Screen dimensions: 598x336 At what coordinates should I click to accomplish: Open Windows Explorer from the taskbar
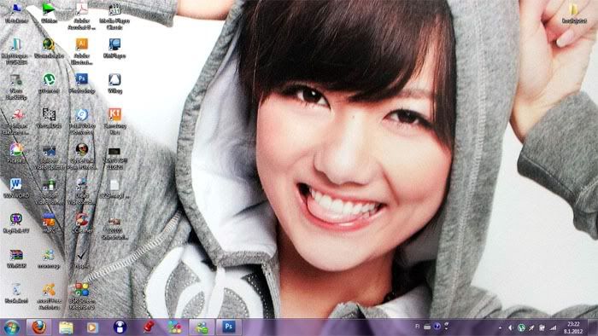coord(66,327)
